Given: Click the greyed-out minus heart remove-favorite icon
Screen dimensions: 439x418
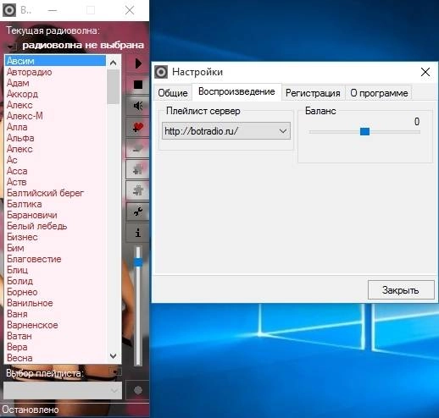Looking at the screenshot, I should (138, 148).
